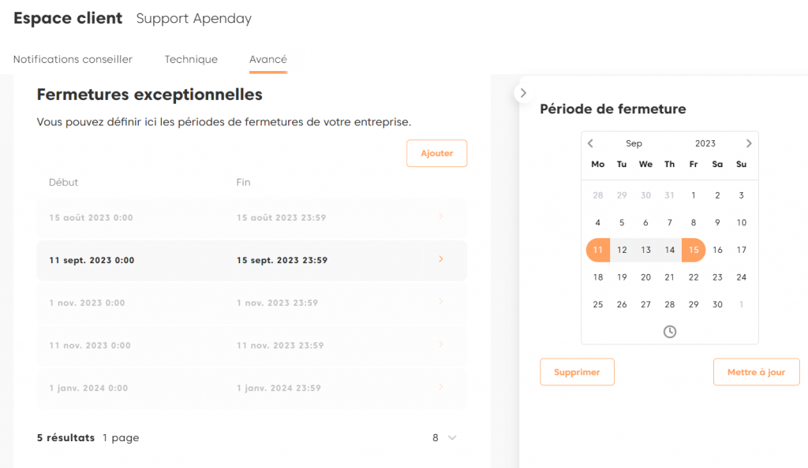Click chevron on 11 nov. 2023 row

(440, 344)
